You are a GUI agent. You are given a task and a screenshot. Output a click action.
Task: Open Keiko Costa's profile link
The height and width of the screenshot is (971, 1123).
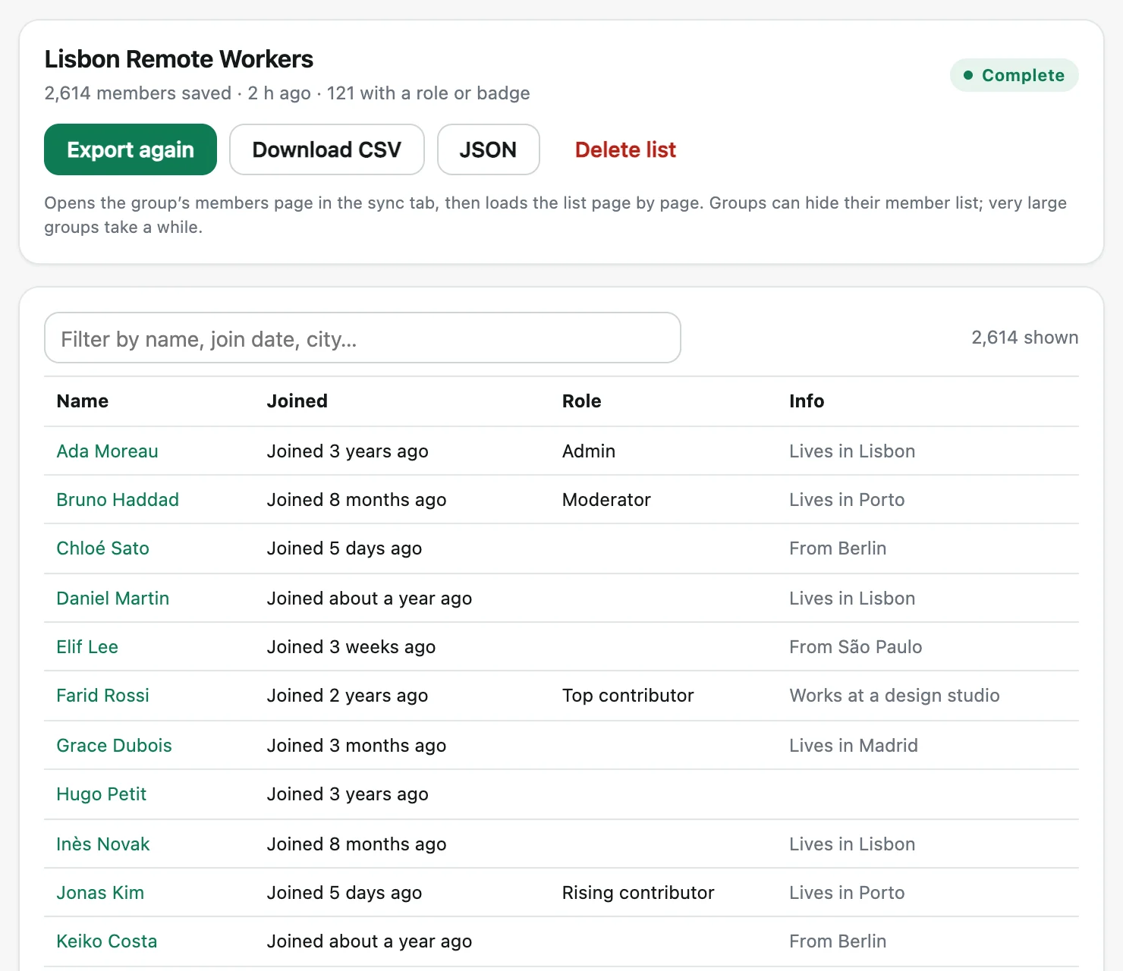coord(106,941)
